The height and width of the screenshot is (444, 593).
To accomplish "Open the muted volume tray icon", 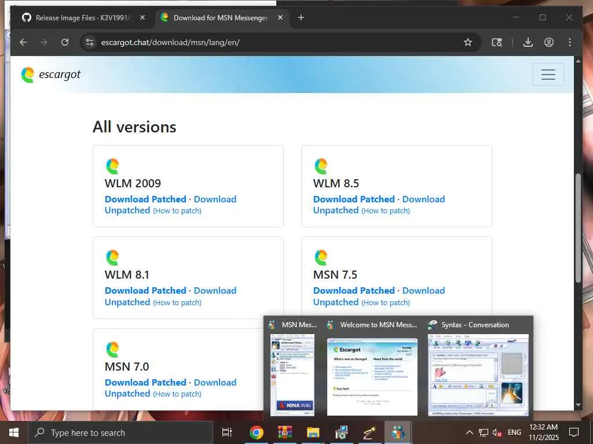I will [x=497, y=432].
